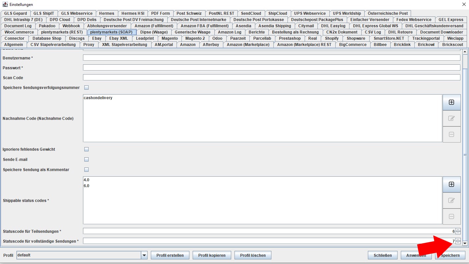
Task: Click the Benutzername input field
Action: click(x=272, y=58)
